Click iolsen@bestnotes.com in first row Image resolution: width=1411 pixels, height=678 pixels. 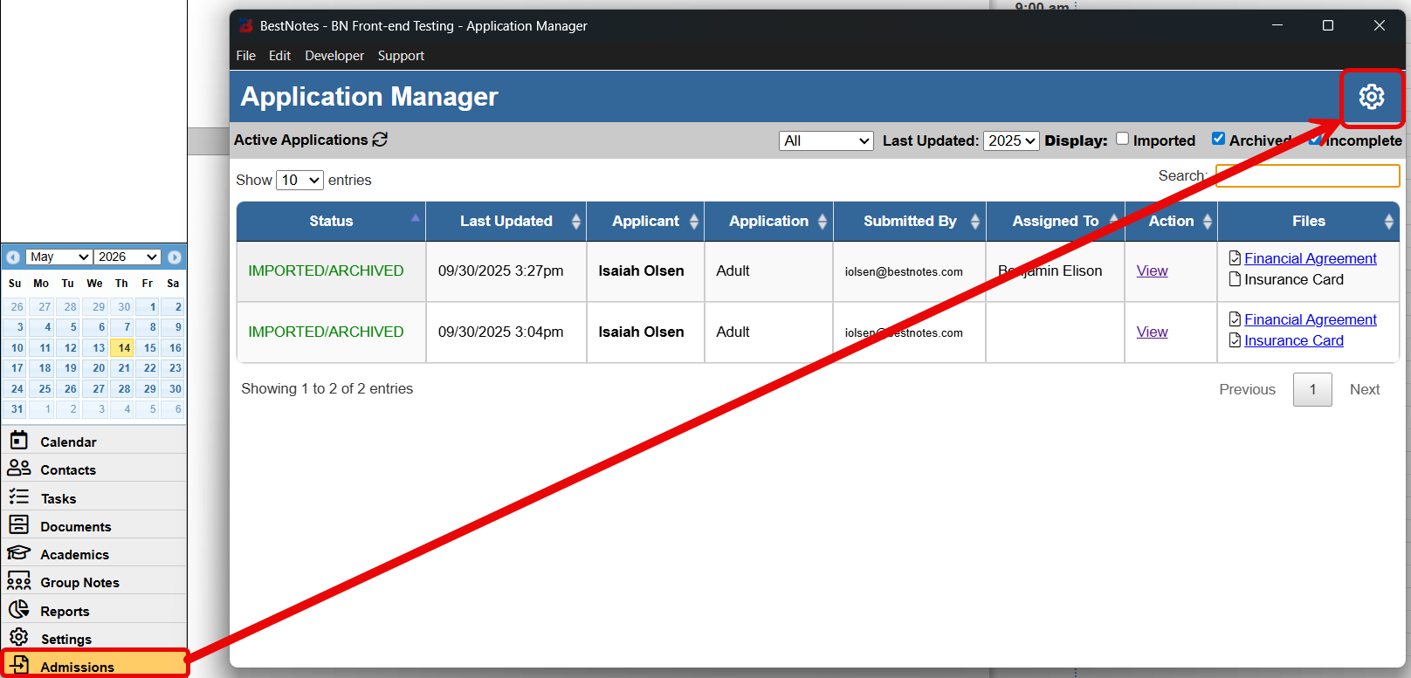click(x=904, y=271)
